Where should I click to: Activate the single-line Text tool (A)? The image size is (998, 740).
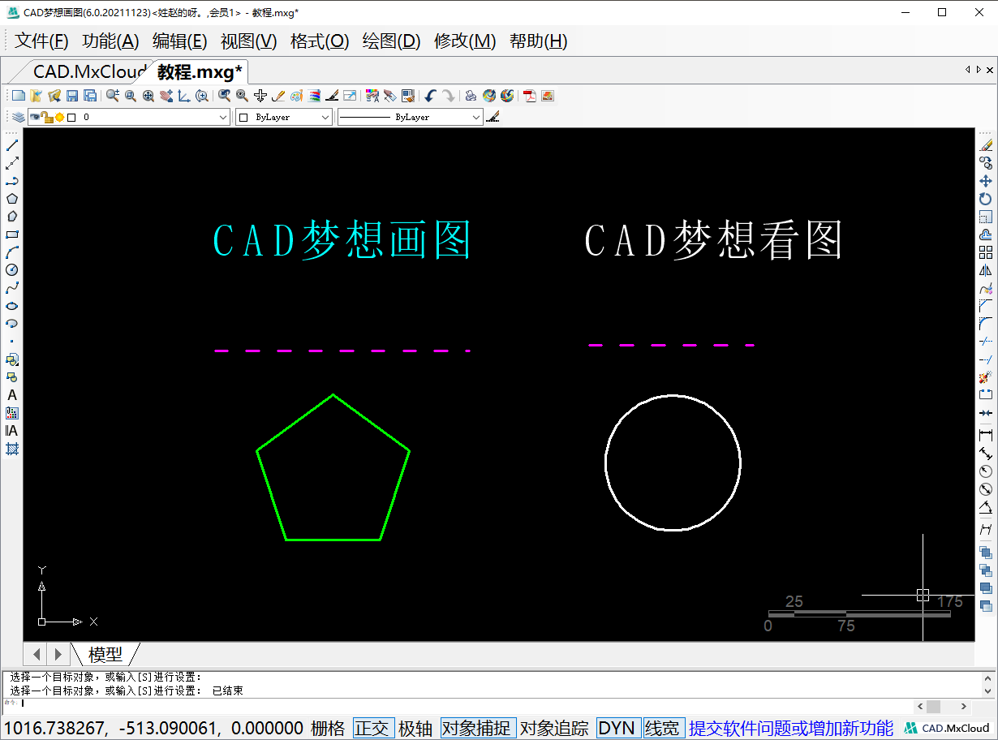tap(12, 395)
